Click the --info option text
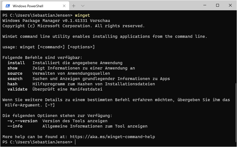 point(15,126)
